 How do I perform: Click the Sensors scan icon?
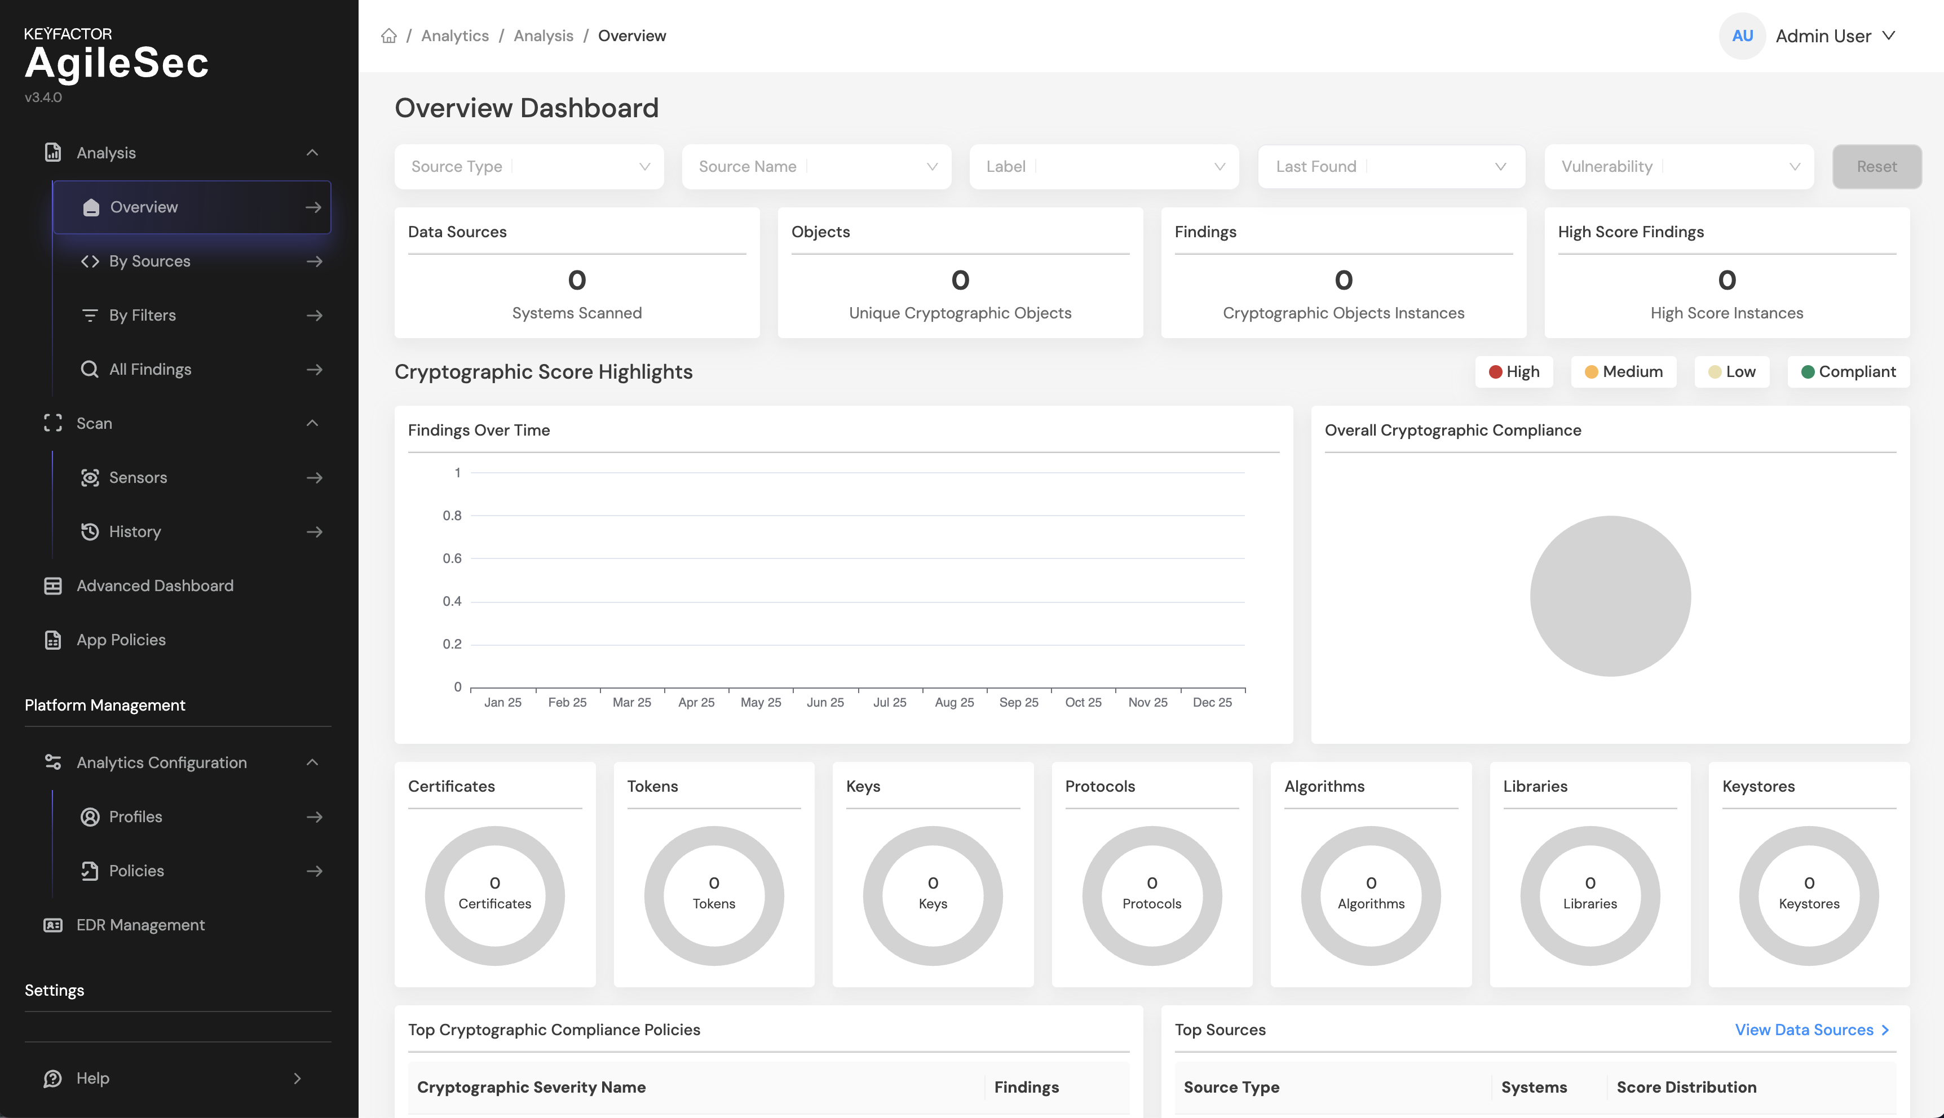90,478
